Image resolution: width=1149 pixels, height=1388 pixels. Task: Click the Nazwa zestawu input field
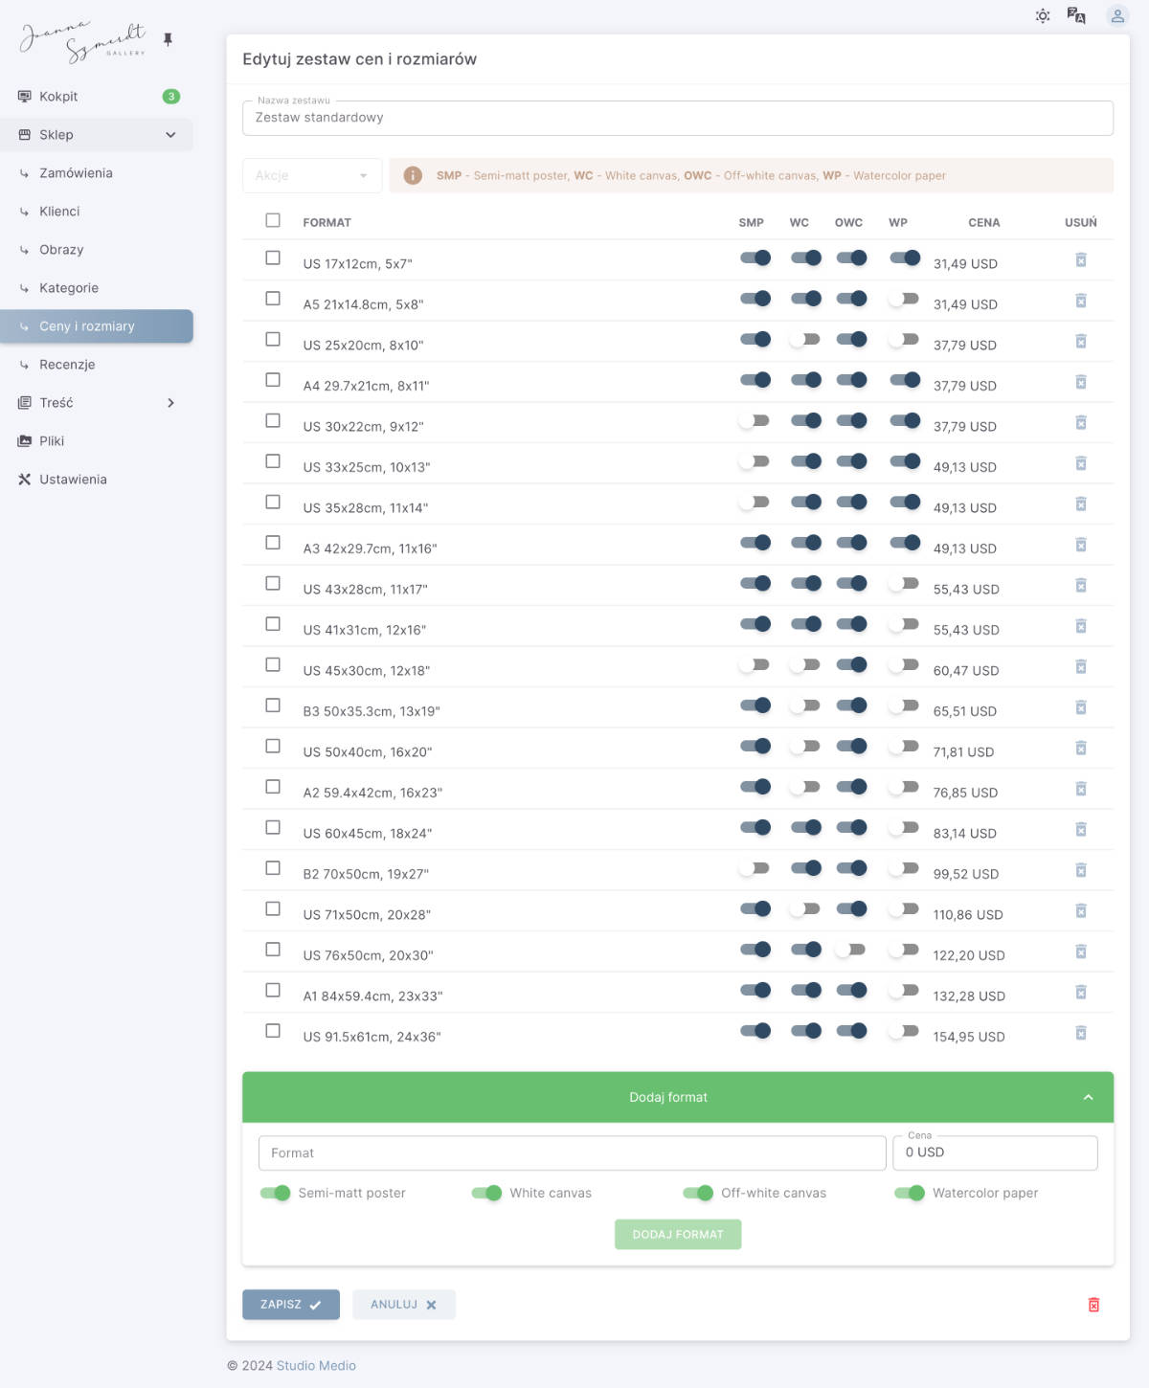(x=678, y=118)
